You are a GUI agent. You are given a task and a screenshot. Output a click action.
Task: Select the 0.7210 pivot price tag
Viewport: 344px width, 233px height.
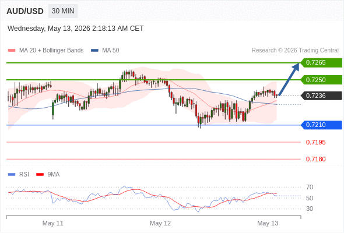[321, 125]
